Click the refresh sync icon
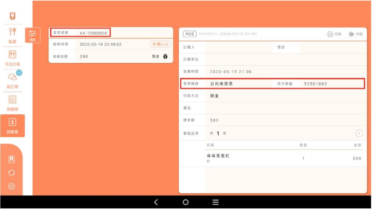 (x=12, y=173)
